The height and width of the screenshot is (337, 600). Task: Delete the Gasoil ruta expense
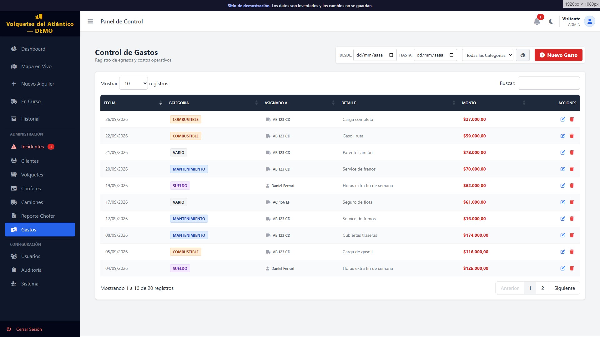point(572,136)
